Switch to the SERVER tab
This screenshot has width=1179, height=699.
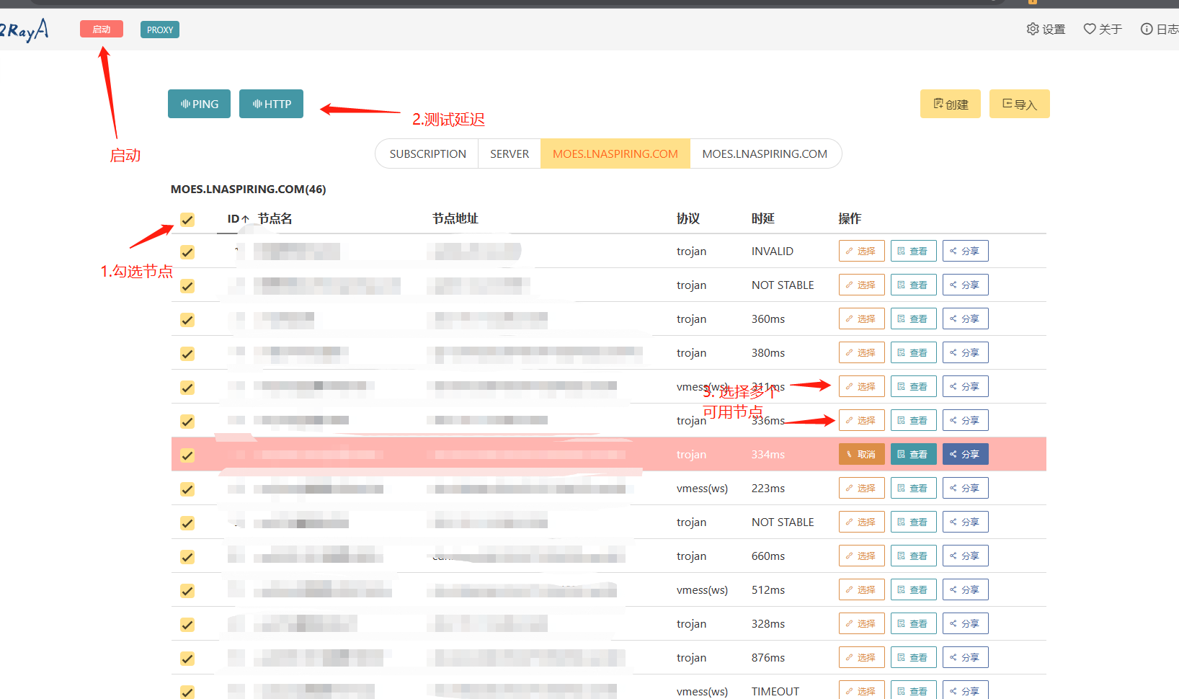click(x=510, y=153)
